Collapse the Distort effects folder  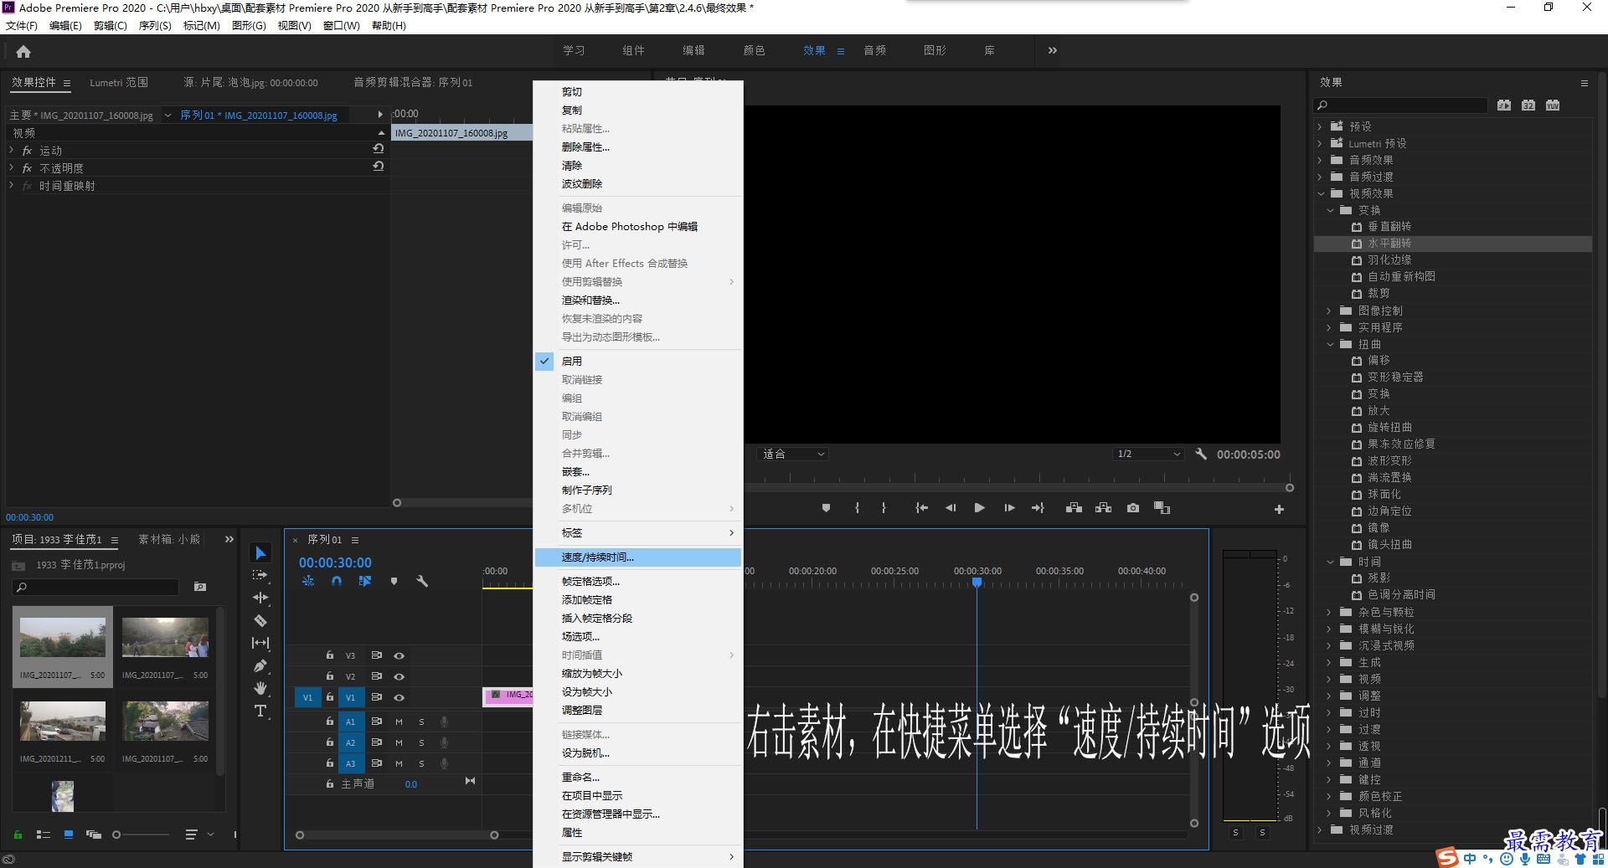(x=1330, y=344)
